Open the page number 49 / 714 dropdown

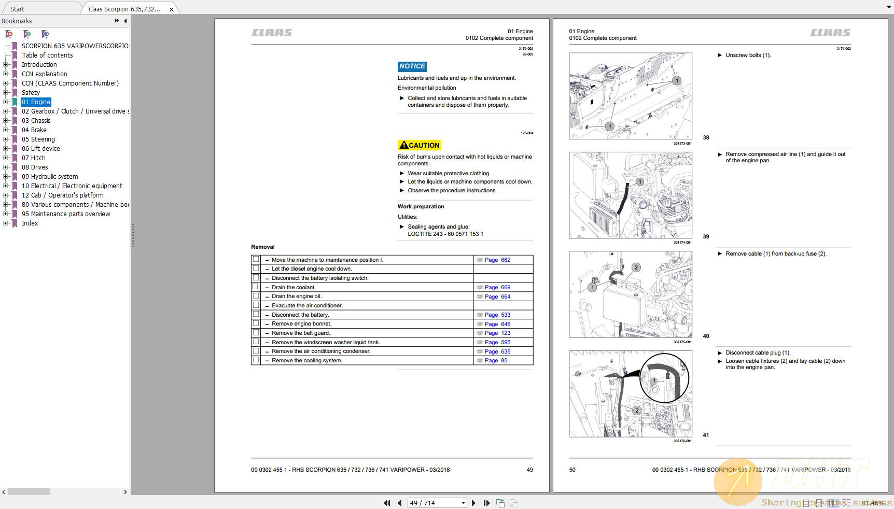click(x=463, y=503)
